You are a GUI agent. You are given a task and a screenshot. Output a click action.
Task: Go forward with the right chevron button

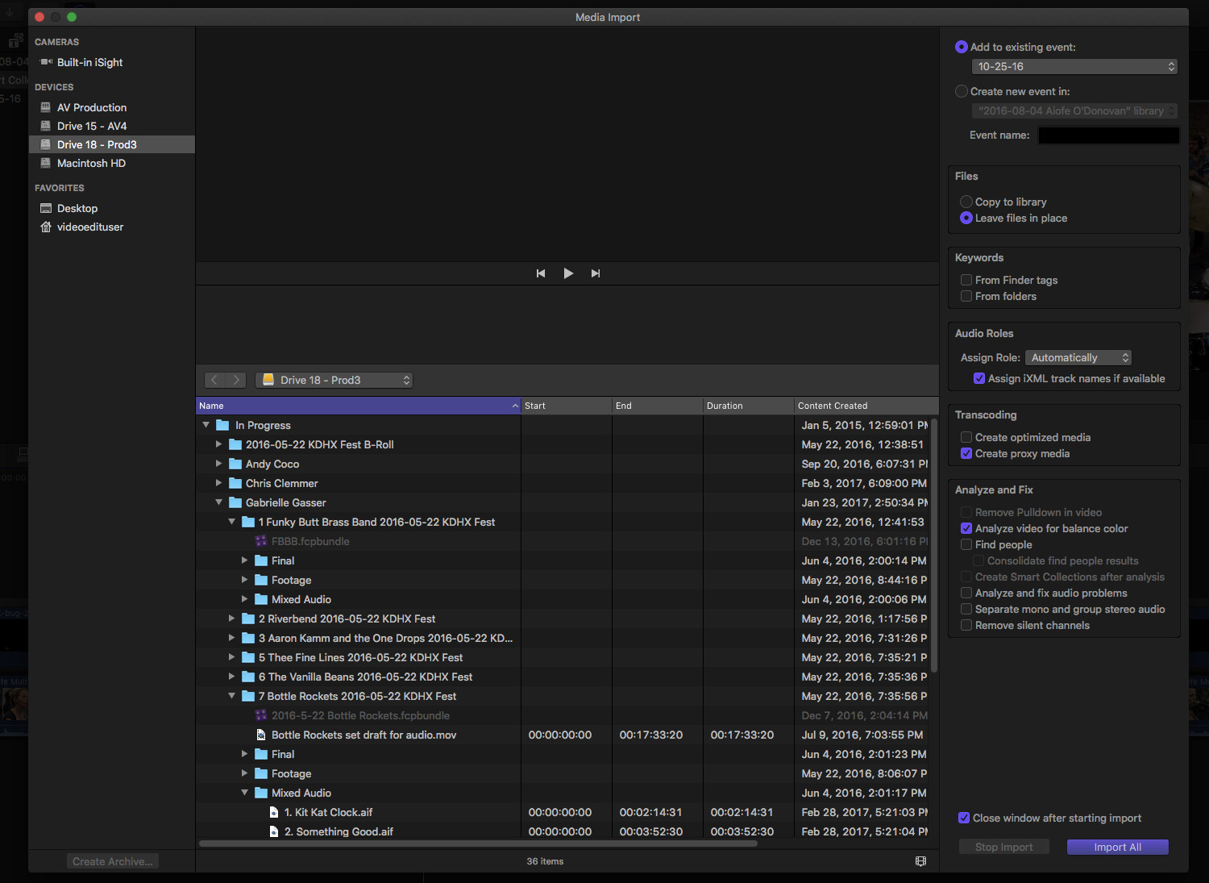(235, 380)
